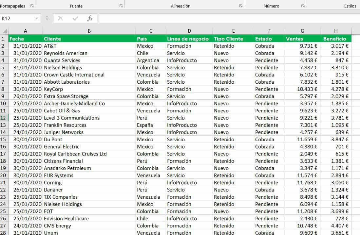Image resolution: width=360 pixels, height=235 pixels.
Task: Select column B header
Action: click(x=89, y=31)
